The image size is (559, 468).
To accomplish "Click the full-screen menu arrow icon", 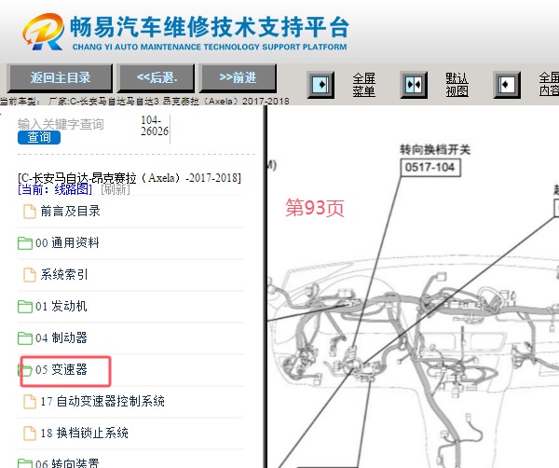I will 320,85.
